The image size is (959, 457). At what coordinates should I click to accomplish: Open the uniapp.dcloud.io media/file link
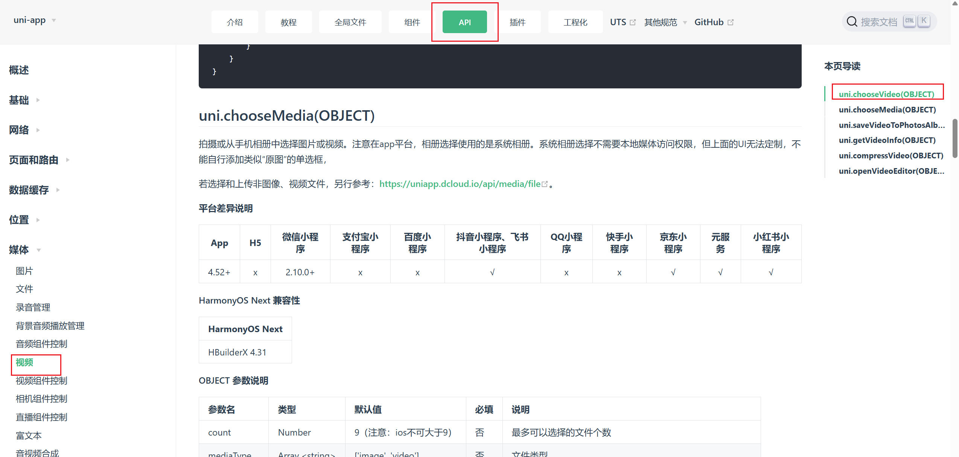tap(460, 184)
